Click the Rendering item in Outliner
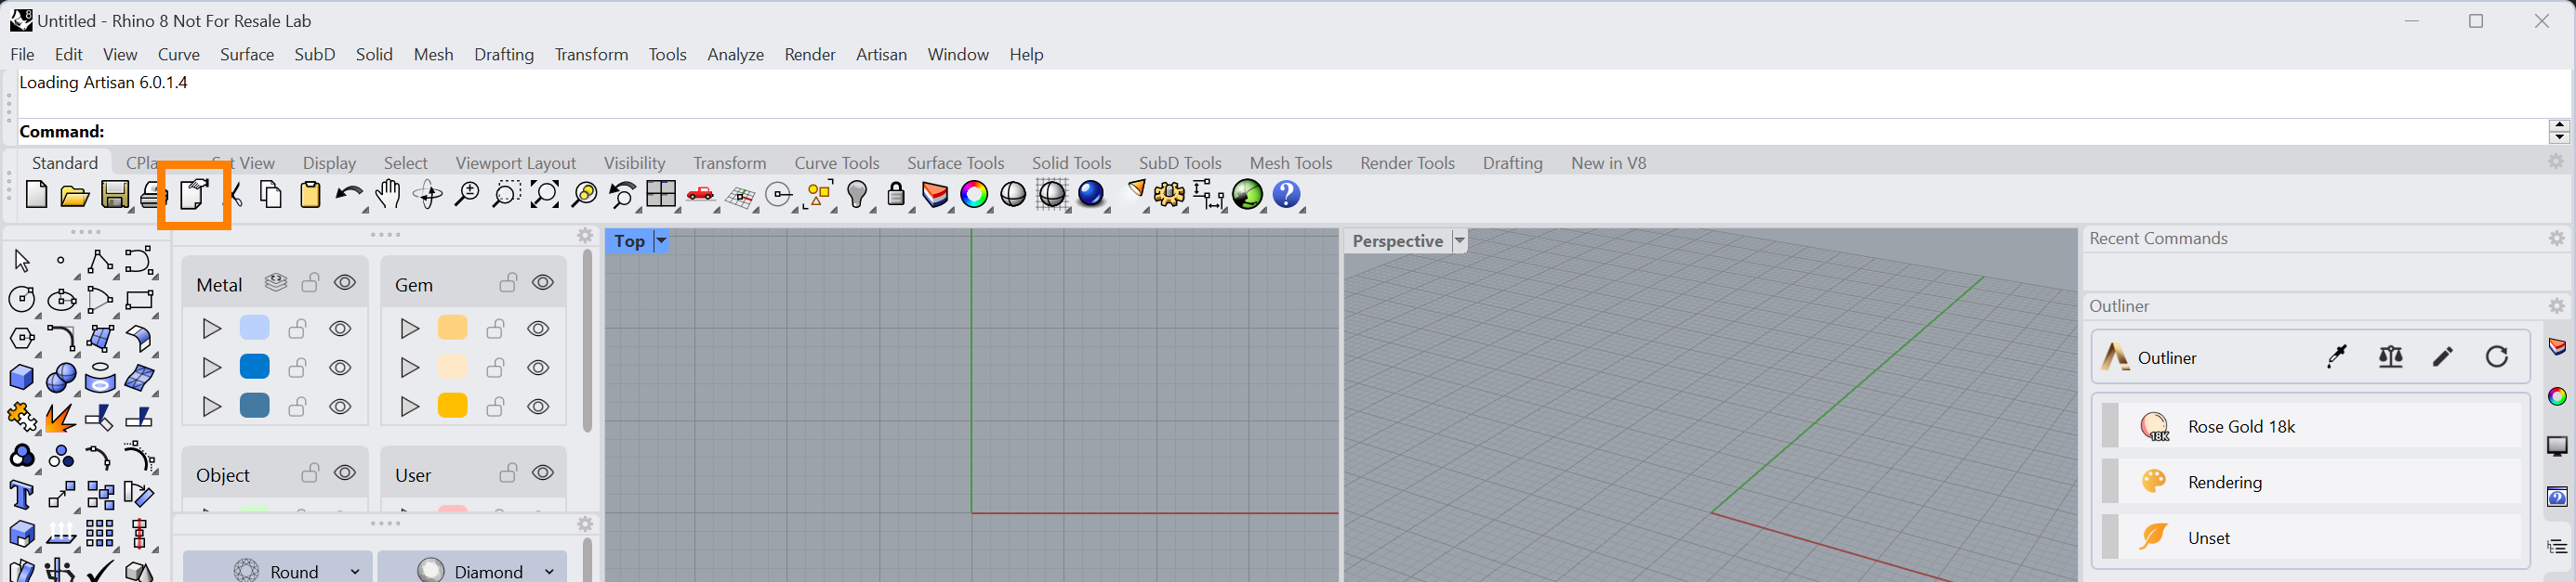This screenshot has height=582, width=2576. click(2224, 482)
